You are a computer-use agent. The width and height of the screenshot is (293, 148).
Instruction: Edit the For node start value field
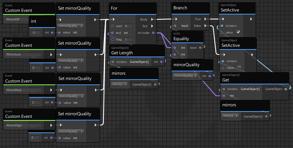pos(128,26)
